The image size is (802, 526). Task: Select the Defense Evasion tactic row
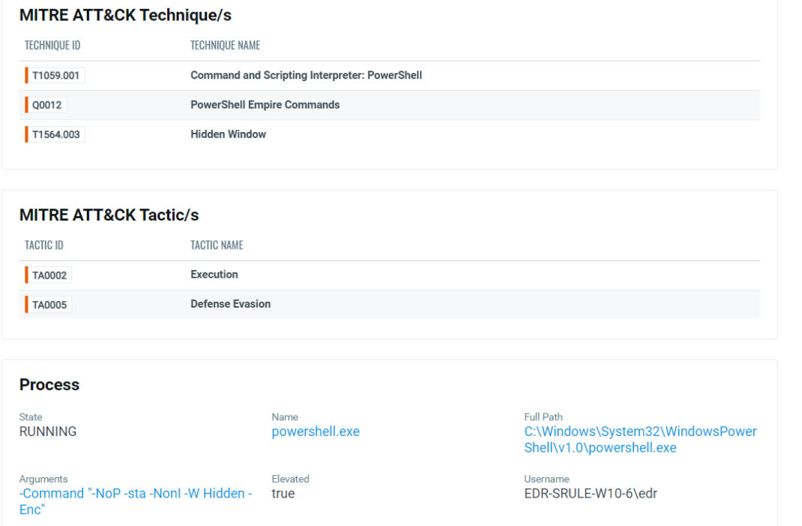230,304
